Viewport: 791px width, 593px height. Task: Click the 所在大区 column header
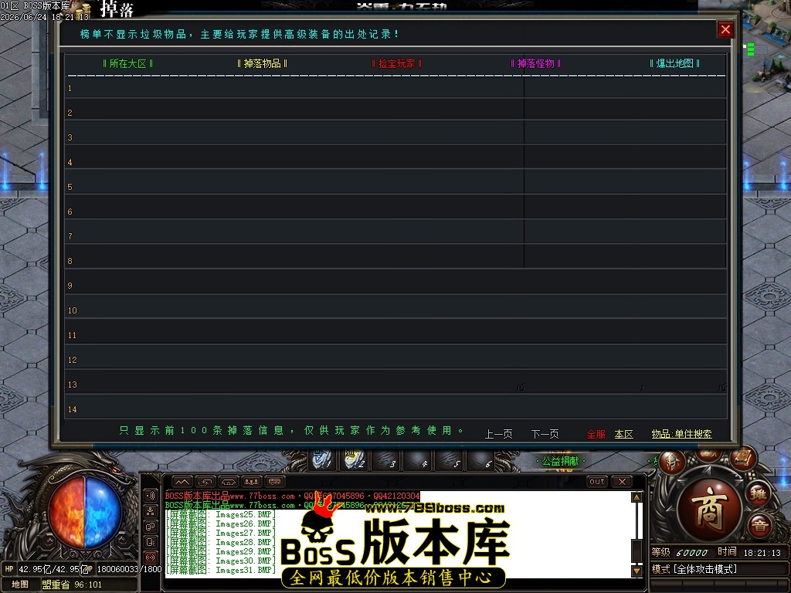tap(127, 63)
